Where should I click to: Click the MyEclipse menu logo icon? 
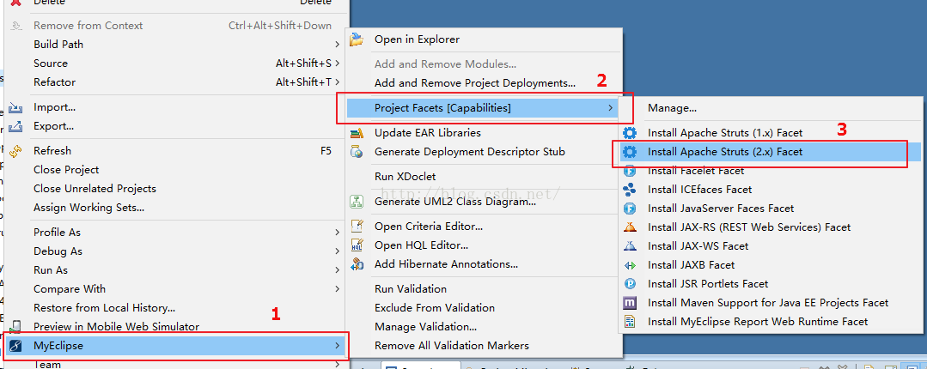click(16, 345)
